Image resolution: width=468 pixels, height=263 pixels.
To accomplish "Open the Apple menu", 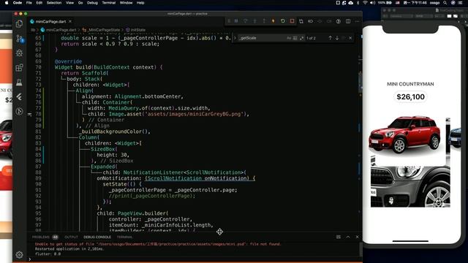I will 7,3.
